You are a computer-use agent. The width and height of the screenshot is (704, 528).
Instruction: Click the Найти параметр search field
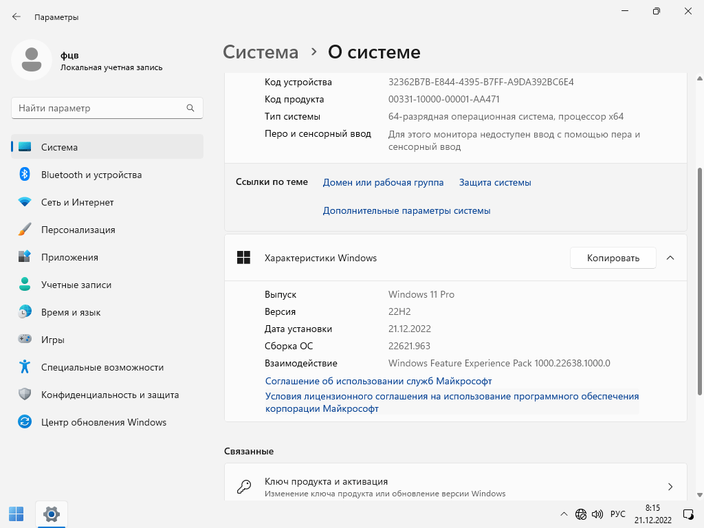tap(100, 108)
